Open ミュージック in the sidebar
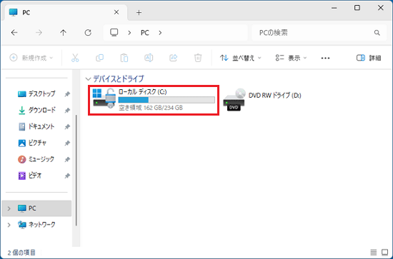 pyautogui.click(x=36, y=159)
